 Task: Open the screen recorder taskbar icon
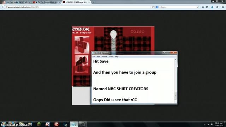coord(83,124)
